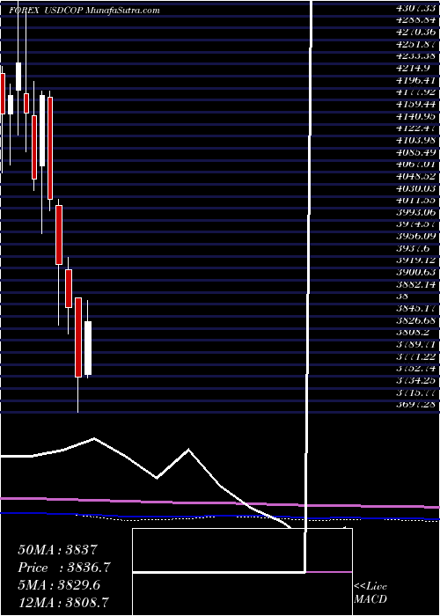Select the 5MA : 3829.6 readout
The image size is (440, 616).
[x=59, y=585]
